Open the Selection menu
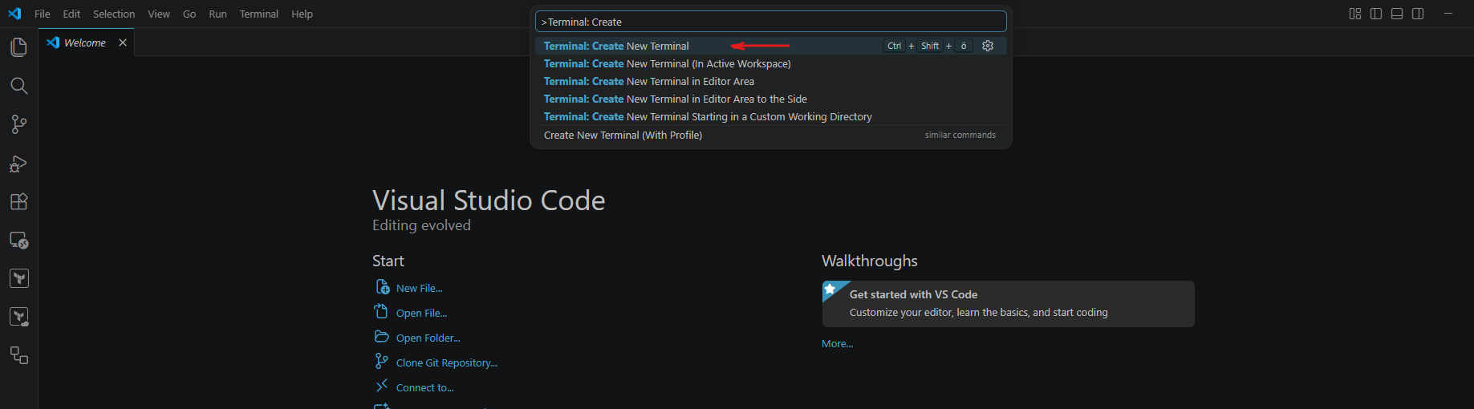The image size is (1474, 409). point(114,14)
